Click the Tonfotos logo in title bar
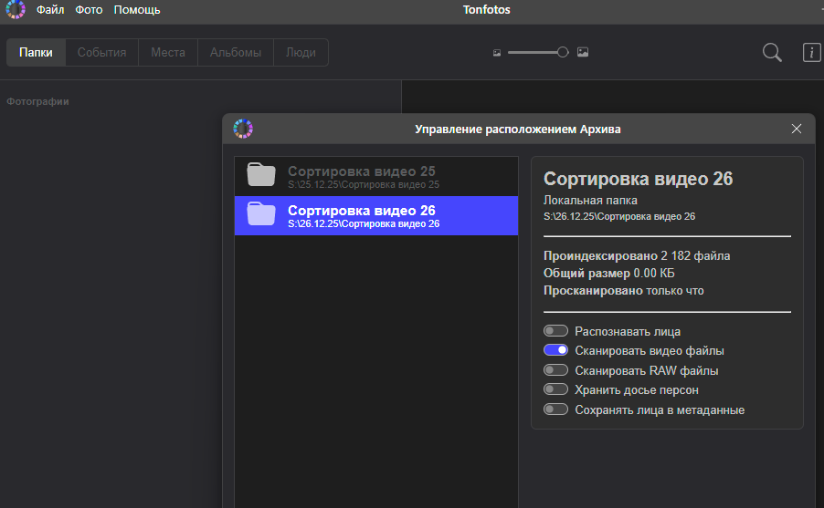This screenshot has width=824, height=508. pyautogui.click(x=16, y=10)
